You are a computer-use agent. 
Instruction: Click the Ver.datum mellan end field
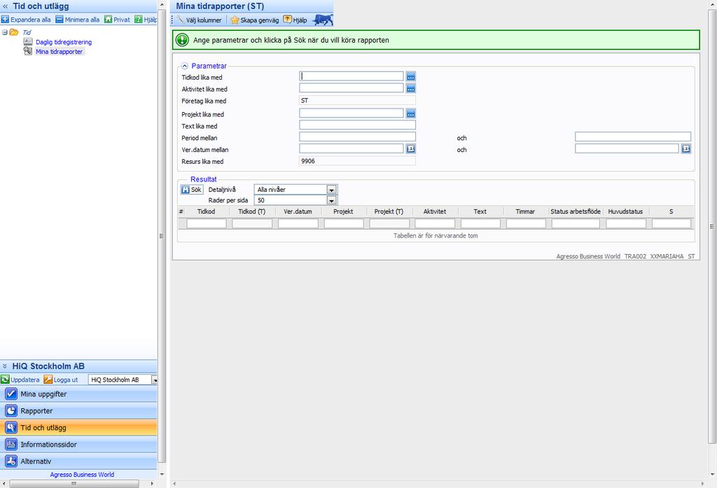tap(627, 148)
